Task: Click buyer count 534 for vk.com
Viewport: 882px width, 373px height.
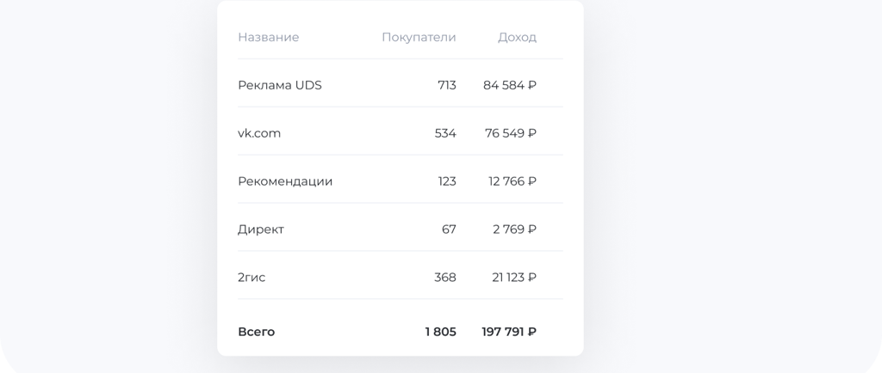Action: (x=445, y=133)
